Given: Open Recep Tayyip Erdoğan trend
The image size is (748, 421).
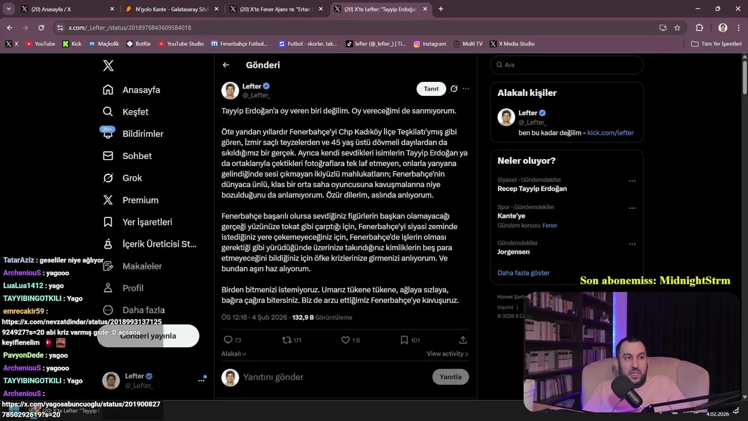Looking at the screenshot, I should 532,189.
